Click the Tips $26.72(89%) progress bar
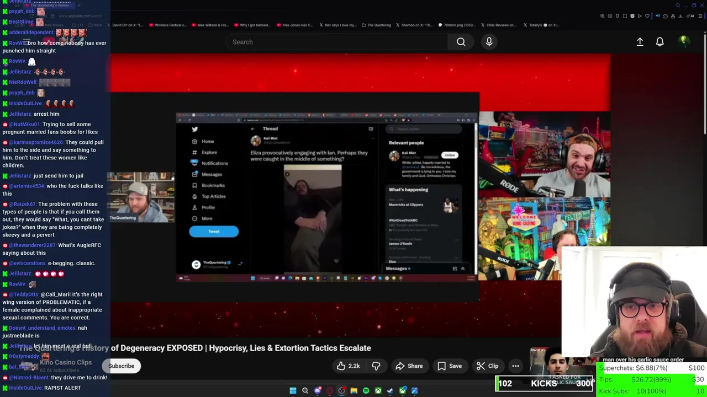 pyautogui.click(x=651, y=379)
